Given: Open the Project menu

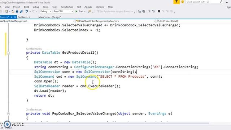Looking at the screenshot, I should (17, 7).
